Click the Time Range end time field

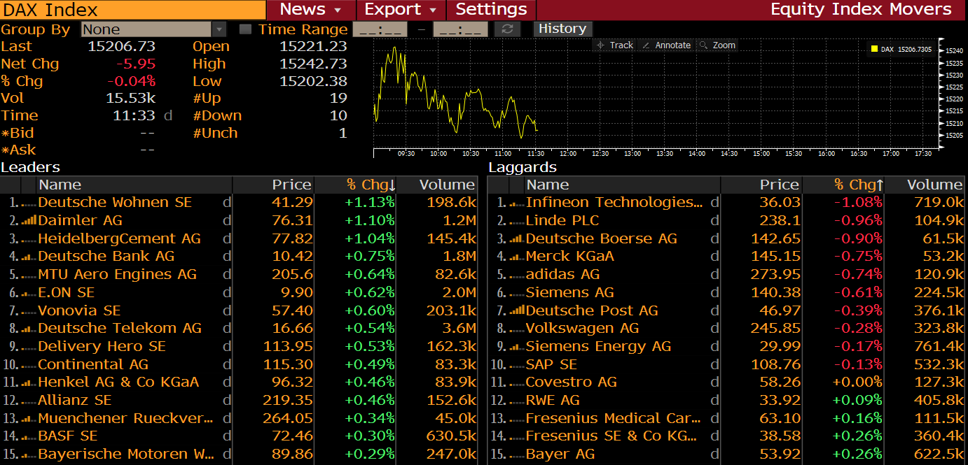pos(460,29)
